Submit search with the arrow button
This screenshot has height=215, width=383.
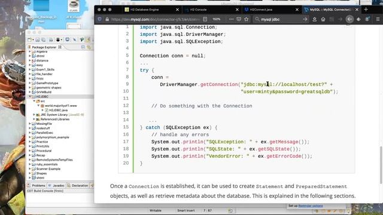(305, 19)
